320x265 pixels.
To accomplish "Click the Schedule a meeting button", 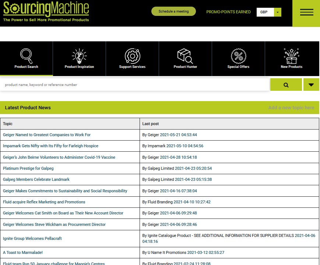I will tap(173, 11).
